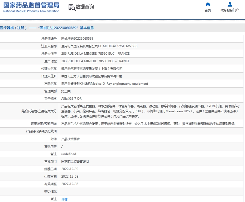Click the 数据查询 search document icon
This screenshot has height=202, width=245.
coord(72,7)
